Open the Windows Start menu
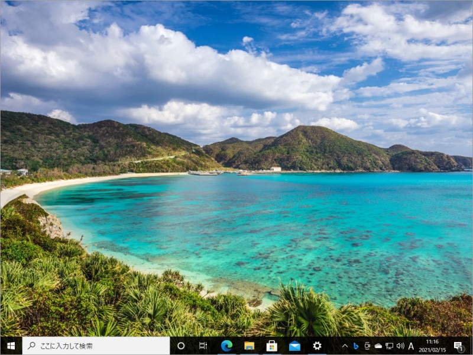The width and height of the screenshot is (473, 355). (x=11, y=346)
